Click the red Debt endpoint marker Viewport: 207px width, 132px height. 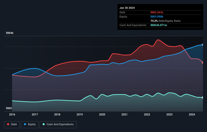tap(203, 62)
